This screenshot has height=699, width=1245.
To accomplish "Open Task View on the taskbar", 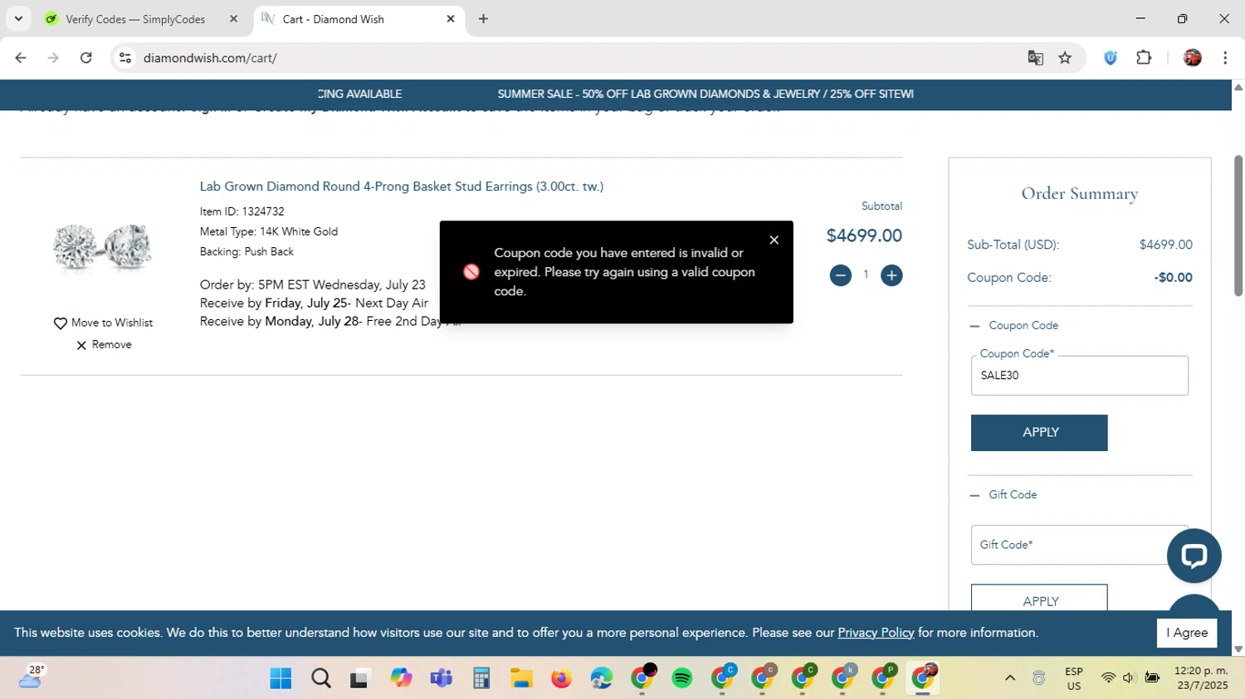I will 359,678.
